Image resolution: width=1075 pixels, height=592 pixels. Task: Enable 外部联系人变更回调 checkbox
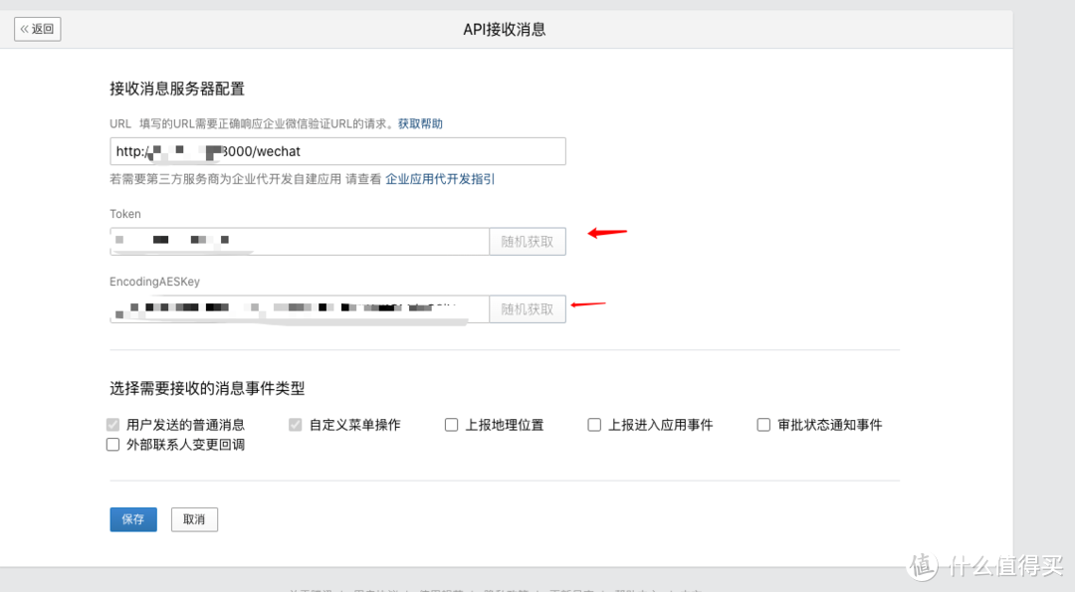click(112, 444)
